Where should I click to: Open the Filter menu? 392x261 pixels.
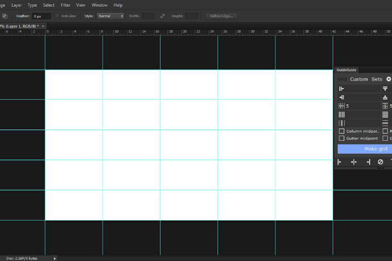[x=65, y=5]
